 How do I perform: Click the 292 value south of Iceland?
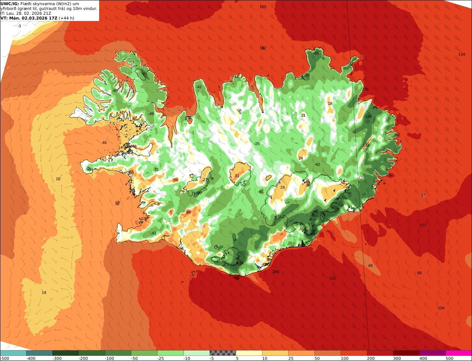[333, 278]
